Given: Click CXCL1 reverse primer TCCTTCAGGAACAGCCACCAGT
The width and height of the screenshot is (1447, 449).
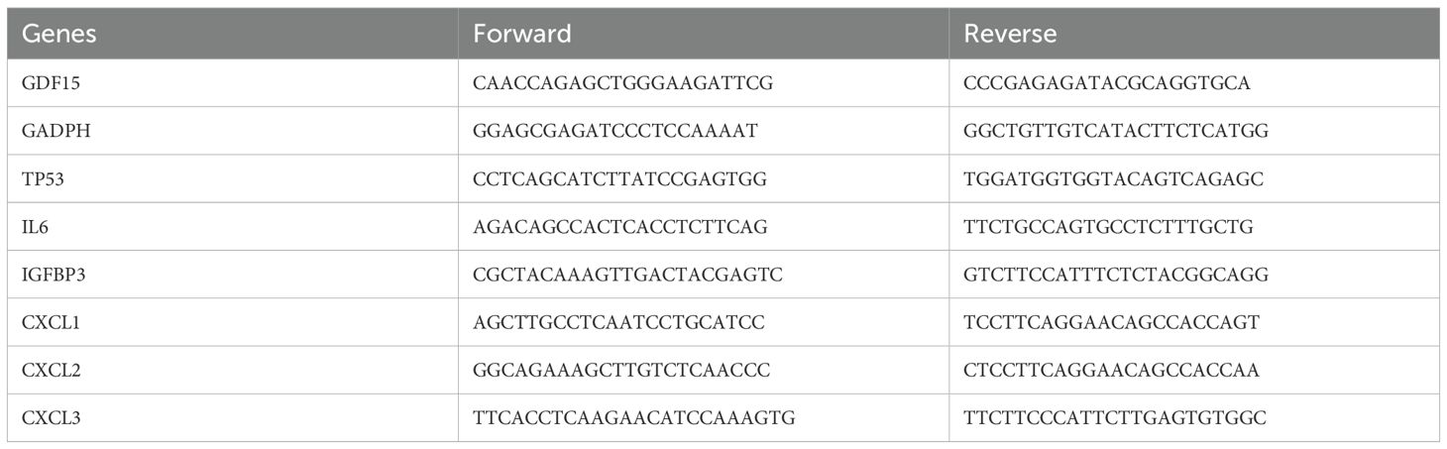Looking at the screenshot, I should (x=1109, y=322).
